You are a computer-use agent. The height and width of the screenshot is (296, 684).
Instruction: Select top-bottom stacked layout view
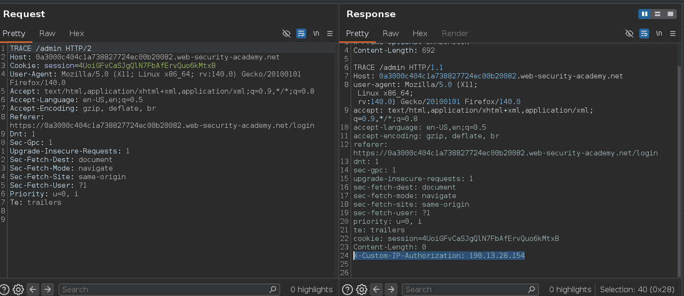click(658, 14)
